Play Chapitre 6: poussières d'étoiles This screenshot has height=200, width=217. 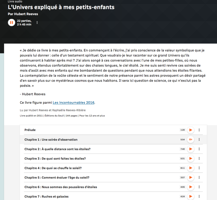[x=191, y=187]
